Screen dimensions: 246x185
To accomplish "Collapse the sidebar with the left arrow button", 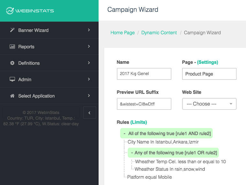I will click(x=89, y=112).
